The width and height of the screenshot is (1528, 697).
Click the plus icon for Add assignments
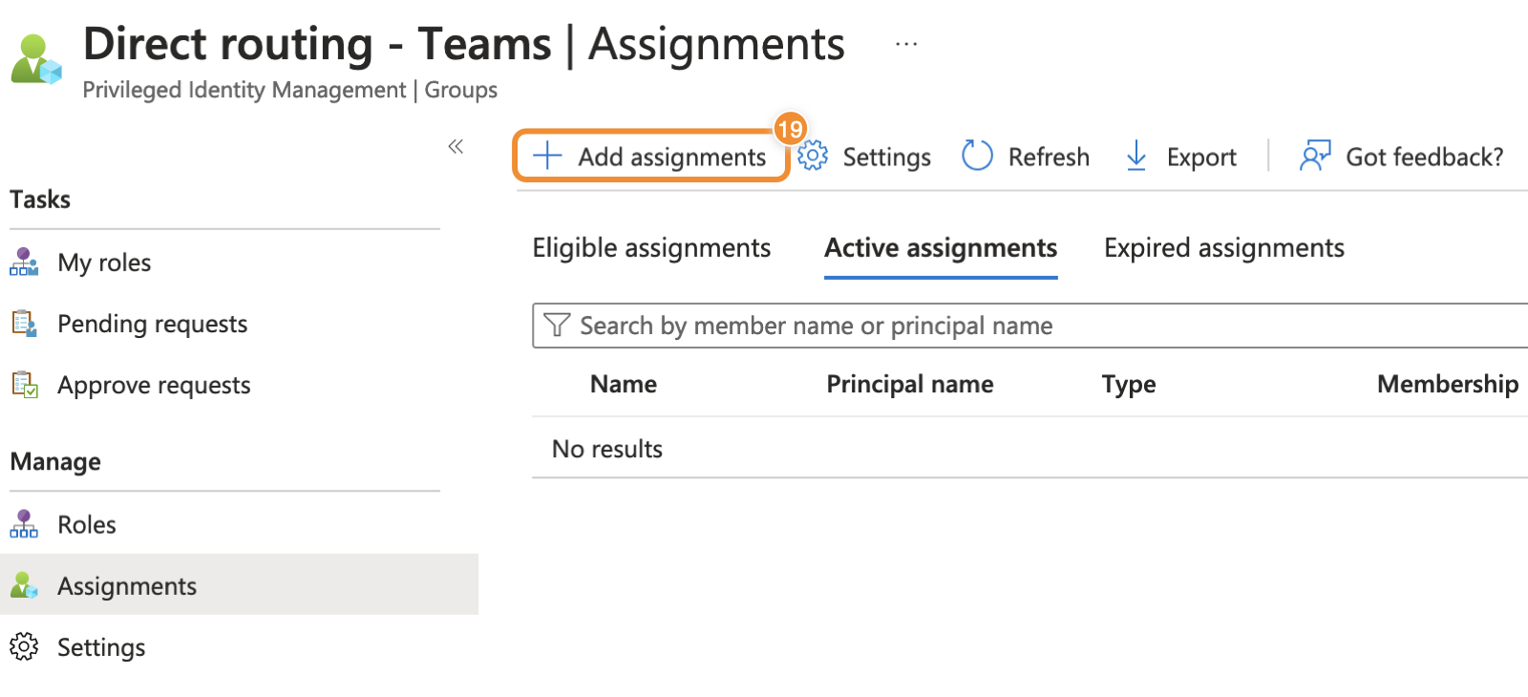coord(547,156)
